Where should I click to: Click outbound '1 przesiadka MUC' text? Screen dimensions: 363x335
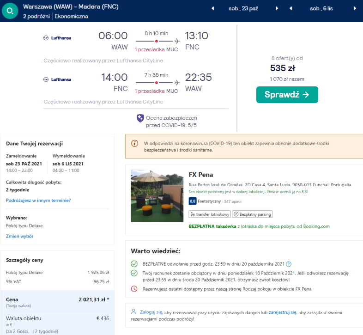tap(156, 49)
